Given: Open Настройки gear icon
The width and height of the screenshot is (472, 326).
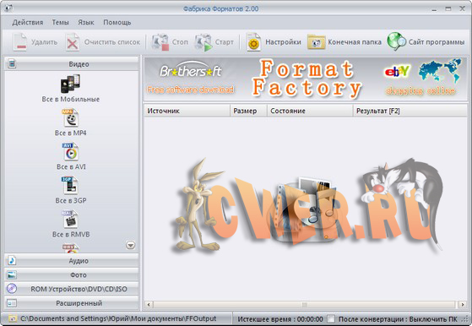Looking at the screenshot, I should coord(253,42).
